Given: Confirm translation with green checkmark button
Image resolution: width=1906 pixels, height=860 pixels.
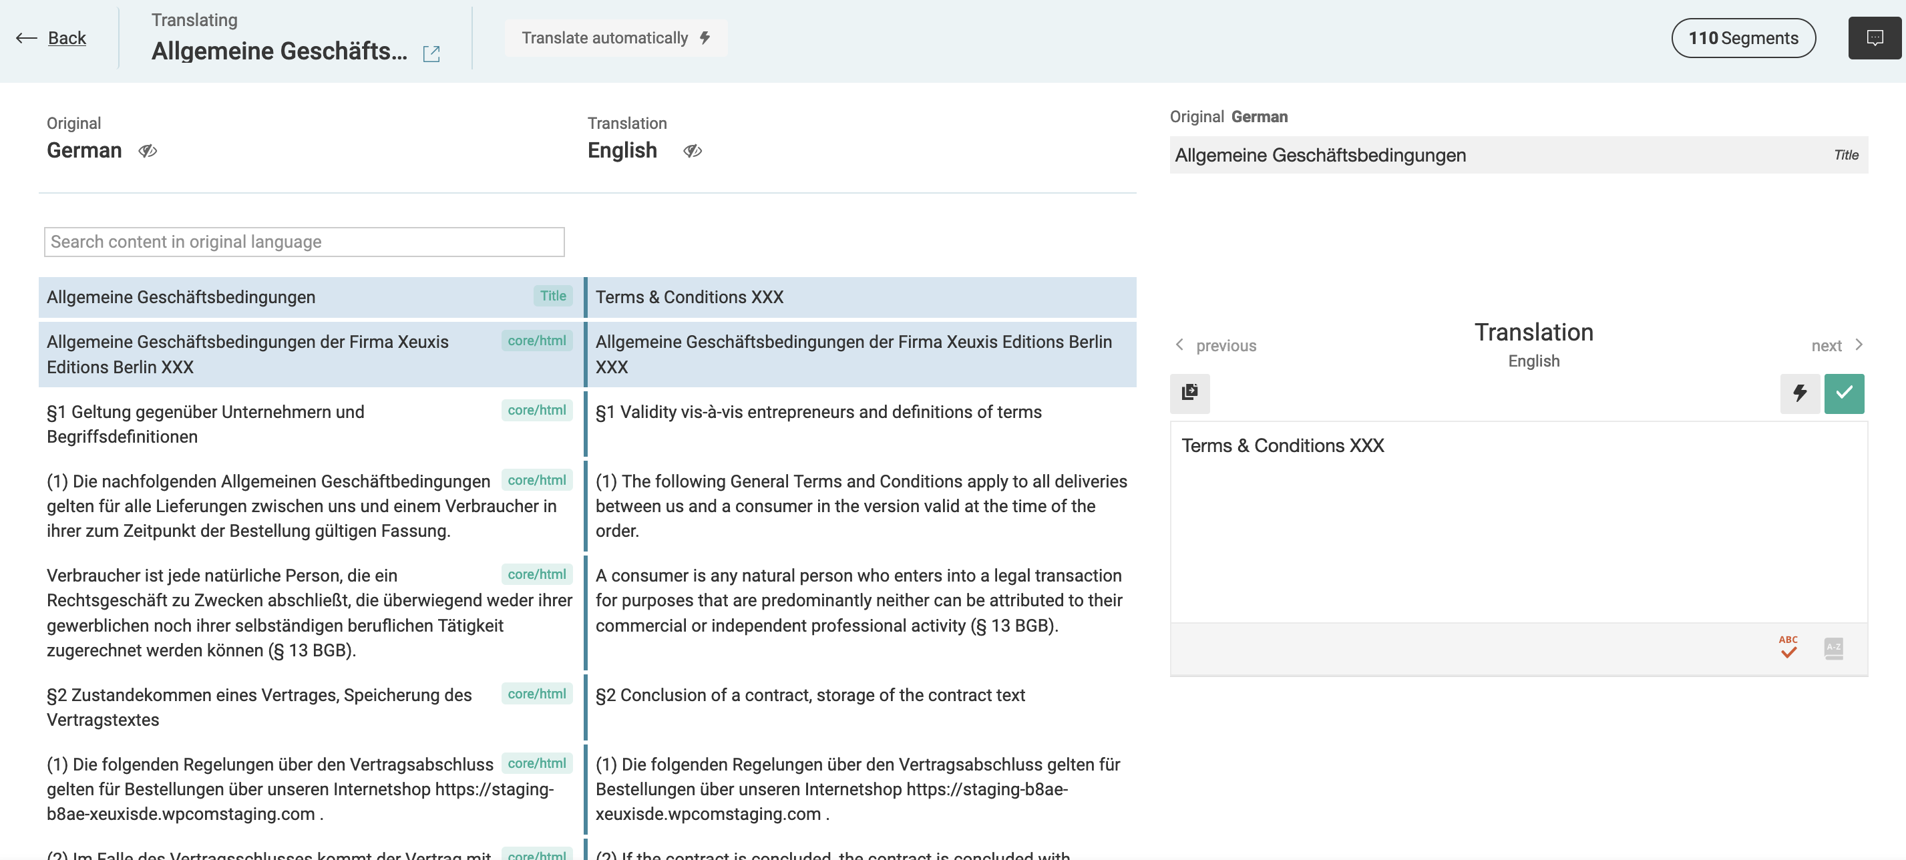Looking at the screenshot, I should [x=1844, y=393].
